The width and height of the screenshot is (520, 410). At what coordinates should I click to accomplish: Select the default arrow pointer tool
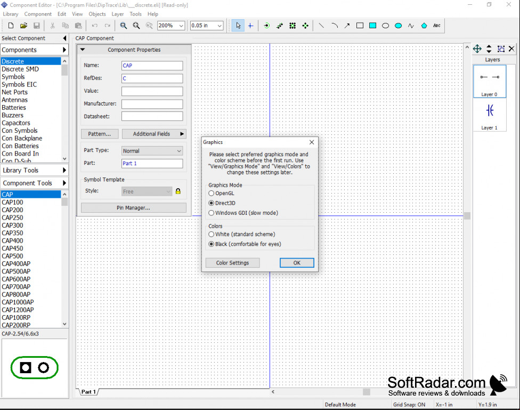pos(238,26)
